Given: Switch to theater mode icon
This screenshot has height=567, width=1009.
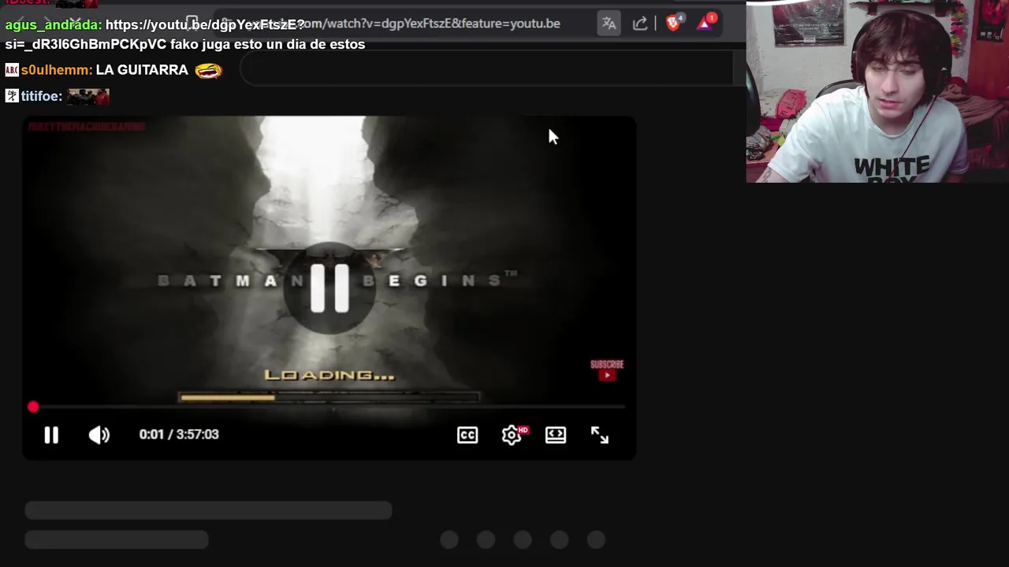Looking at the screenshot, I should 556,435.
